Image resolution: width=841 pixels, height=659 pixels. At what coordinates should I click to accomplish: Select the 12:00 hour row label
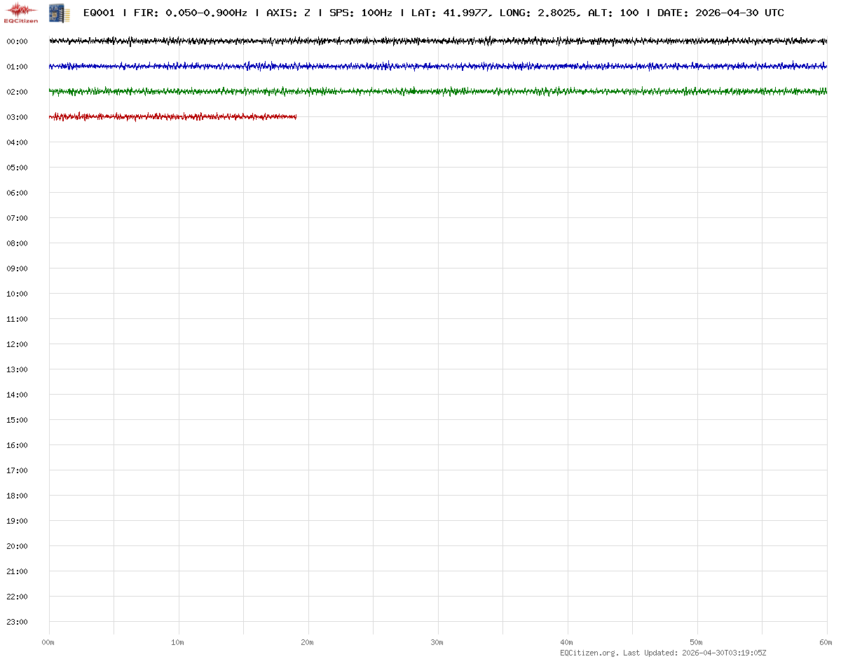(17, 344)
